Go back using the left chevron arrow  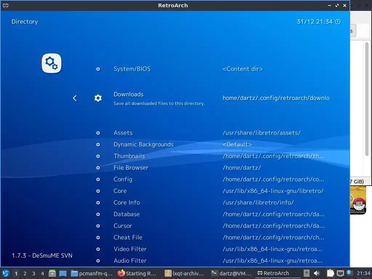[75, 98]
